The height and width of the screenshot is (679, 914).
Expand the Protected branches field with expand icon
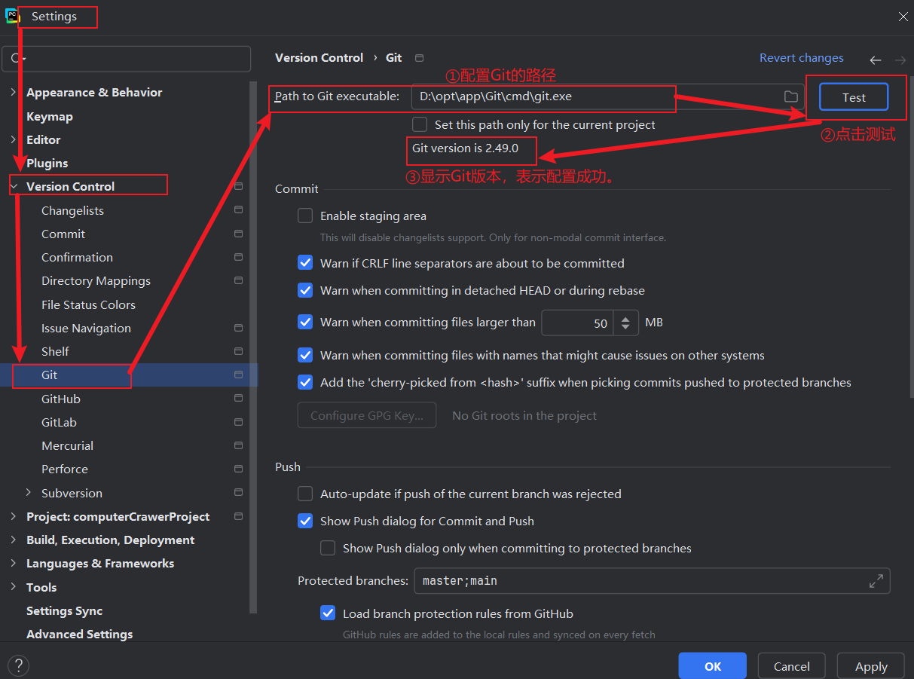click(x=876, y=581)
